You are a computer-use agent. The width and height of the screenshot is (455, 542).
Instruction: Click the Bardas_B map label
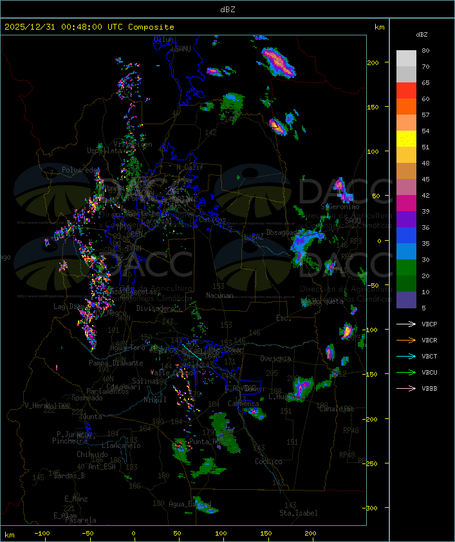point(69,476)
